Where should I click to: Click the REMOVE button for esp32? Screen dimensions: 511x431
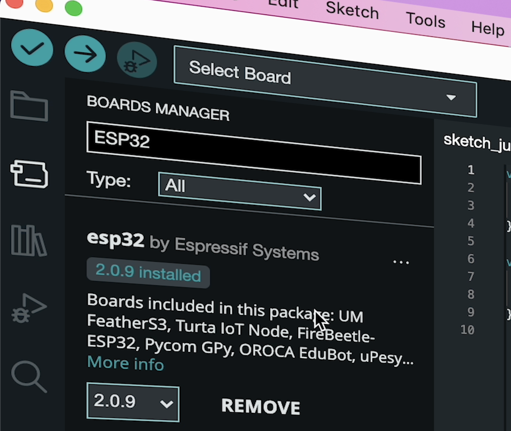261,406
